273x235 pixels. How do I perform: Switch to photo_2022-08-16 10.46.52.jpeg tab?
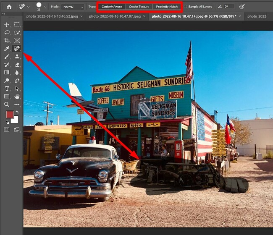tap(52, 16)
